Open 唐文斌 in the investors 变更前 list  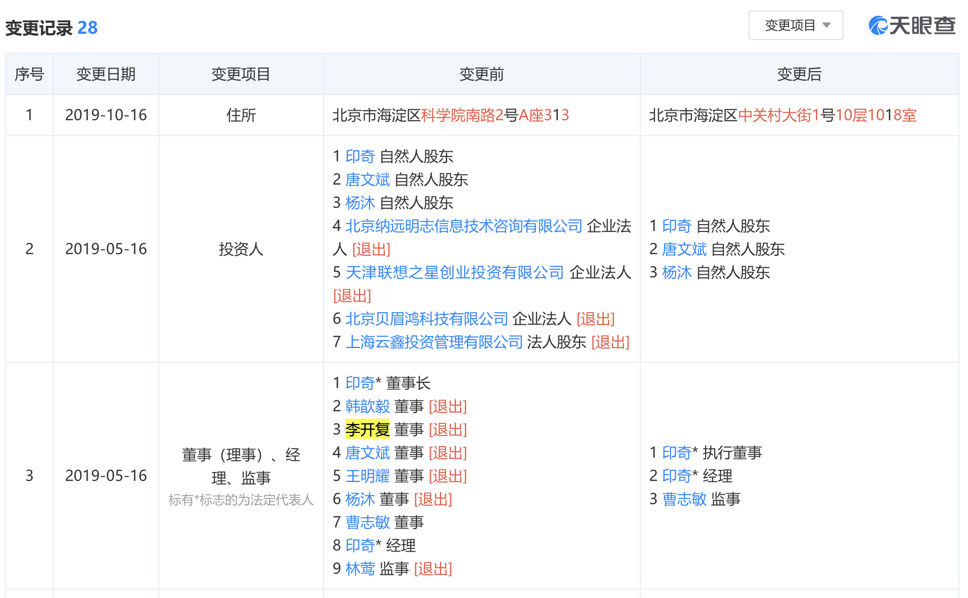[x=367, y=179]
